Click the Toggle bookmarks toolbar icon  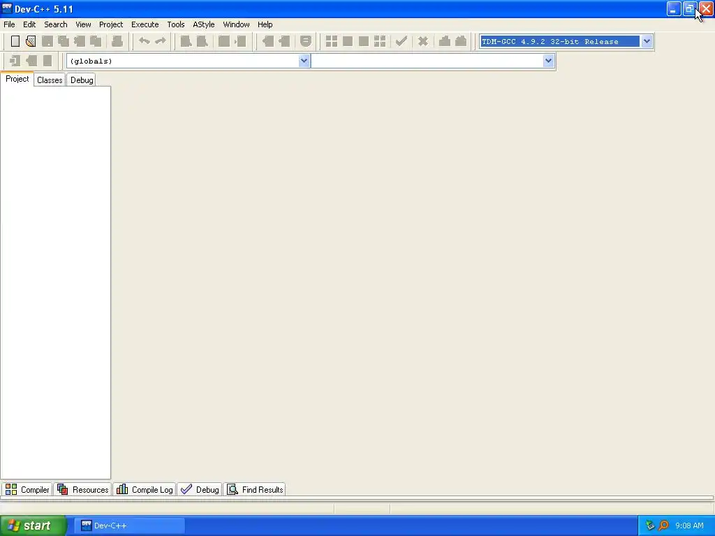31,61
